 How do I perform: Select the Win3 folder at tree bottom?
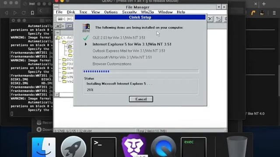point(68,82)
